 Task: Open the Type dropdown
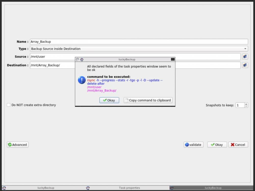tap(139, 49)
